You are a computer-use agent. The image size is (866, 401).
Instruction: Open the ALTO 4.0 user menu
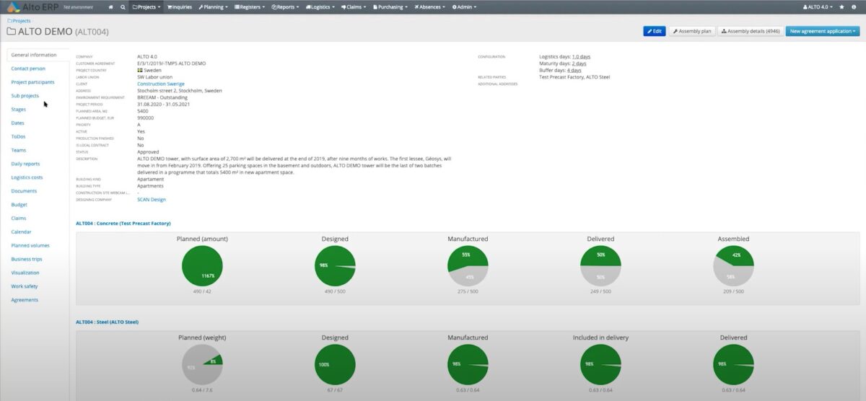pos(818,6)
